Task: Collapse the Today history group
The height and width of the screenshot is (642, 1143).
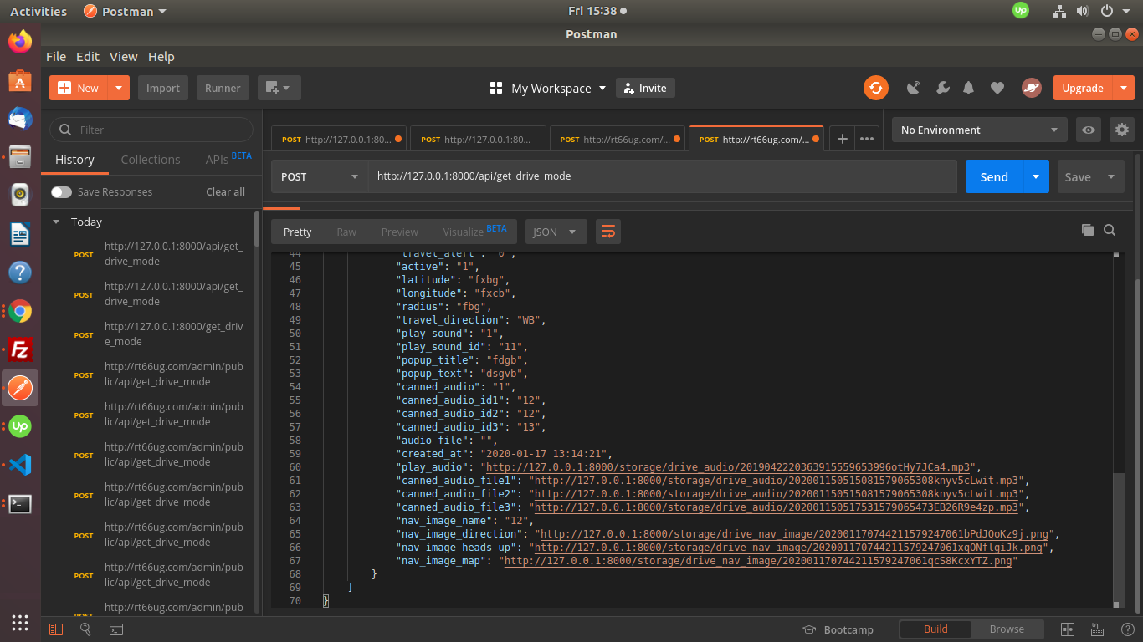Action: pos(56,222)
